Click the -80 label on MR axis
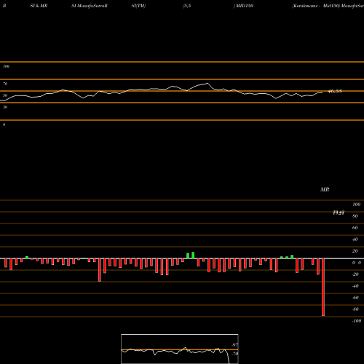This screenshot has width=364, height=364. point(355,309)
